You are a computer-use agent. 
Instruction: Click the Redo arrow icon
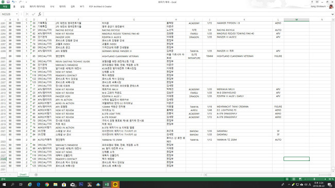[x=20, y=2]
